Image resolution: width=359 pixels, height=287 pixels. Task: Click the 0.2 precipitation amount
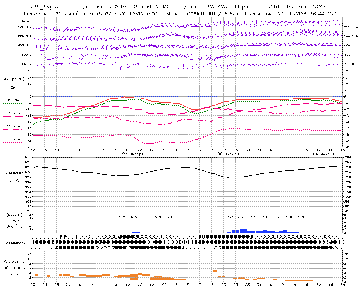tap(158, 217)
